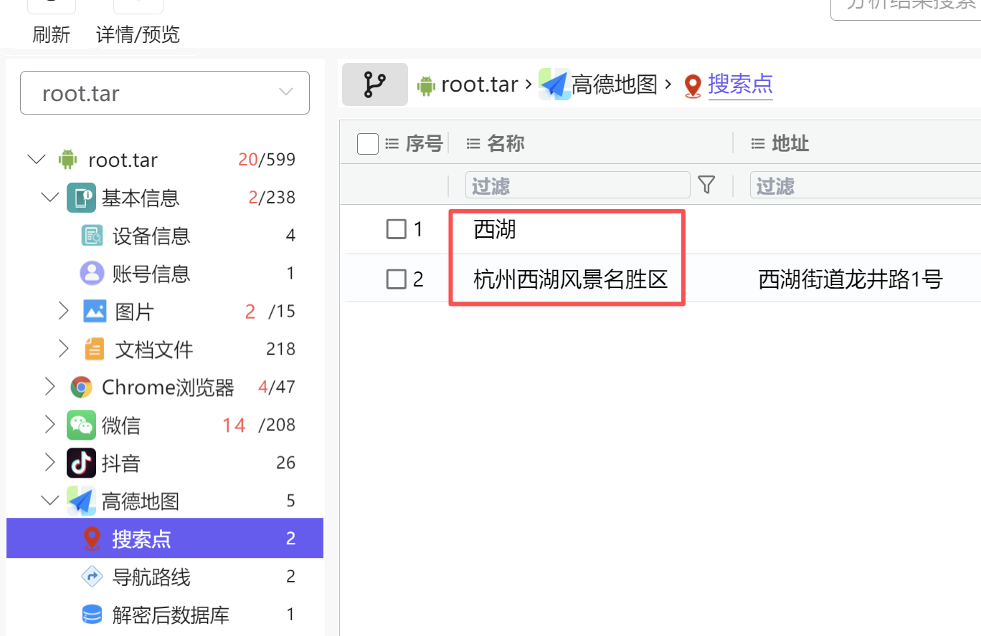Collapse the 高德地图 tree node
The height and width of the screenshot is (636, 981).
49,501
